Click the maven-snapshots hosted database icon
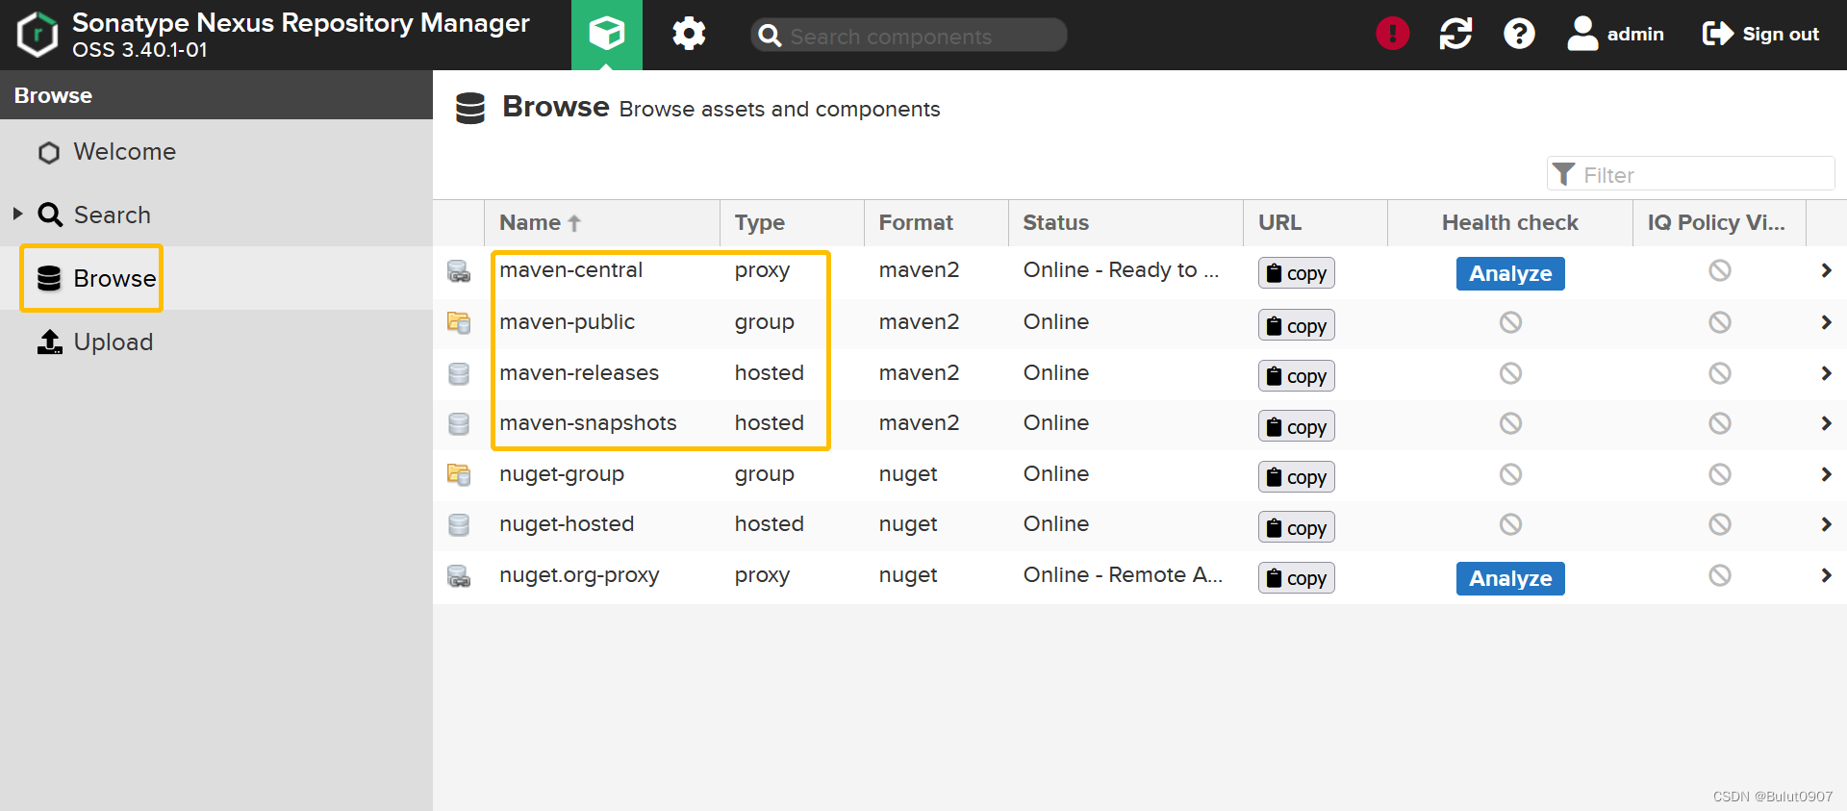Image resolution: width=1847 pixels, height=811 pixels. pyautogui.click(x=459, y=423)
